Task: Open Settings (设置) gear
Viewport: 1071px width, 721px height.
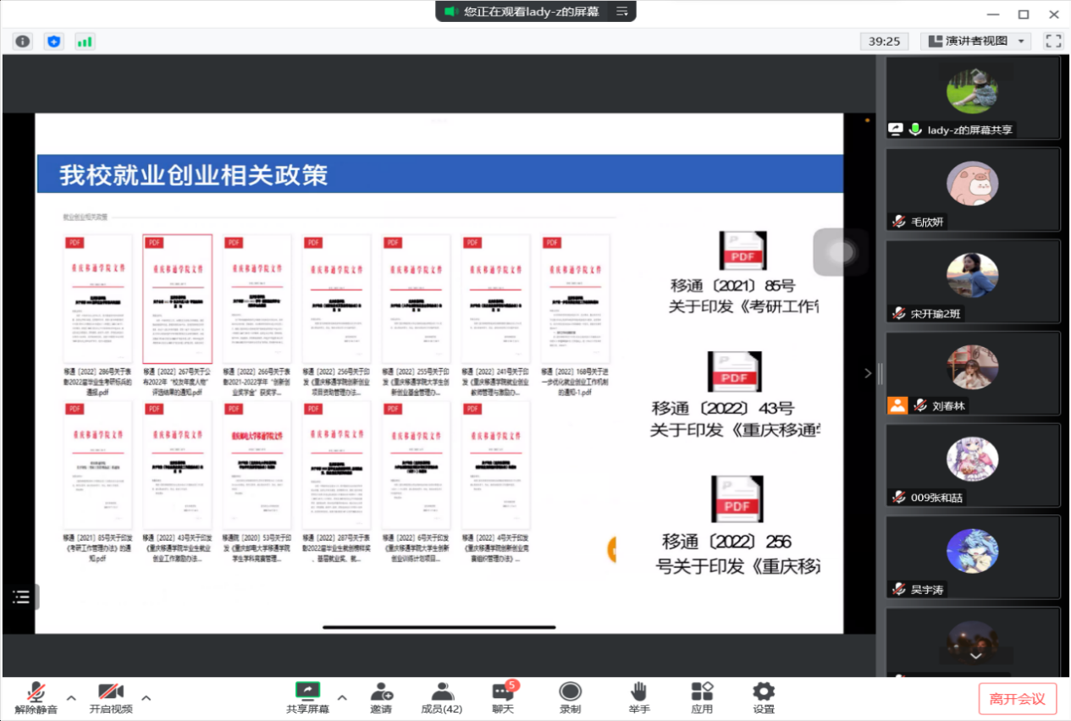Action: [x=764, y=697]
